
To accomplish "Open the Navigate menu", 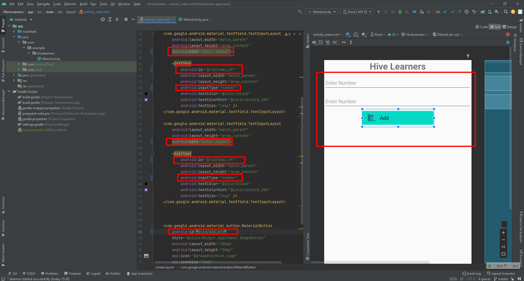I will 43,4.
